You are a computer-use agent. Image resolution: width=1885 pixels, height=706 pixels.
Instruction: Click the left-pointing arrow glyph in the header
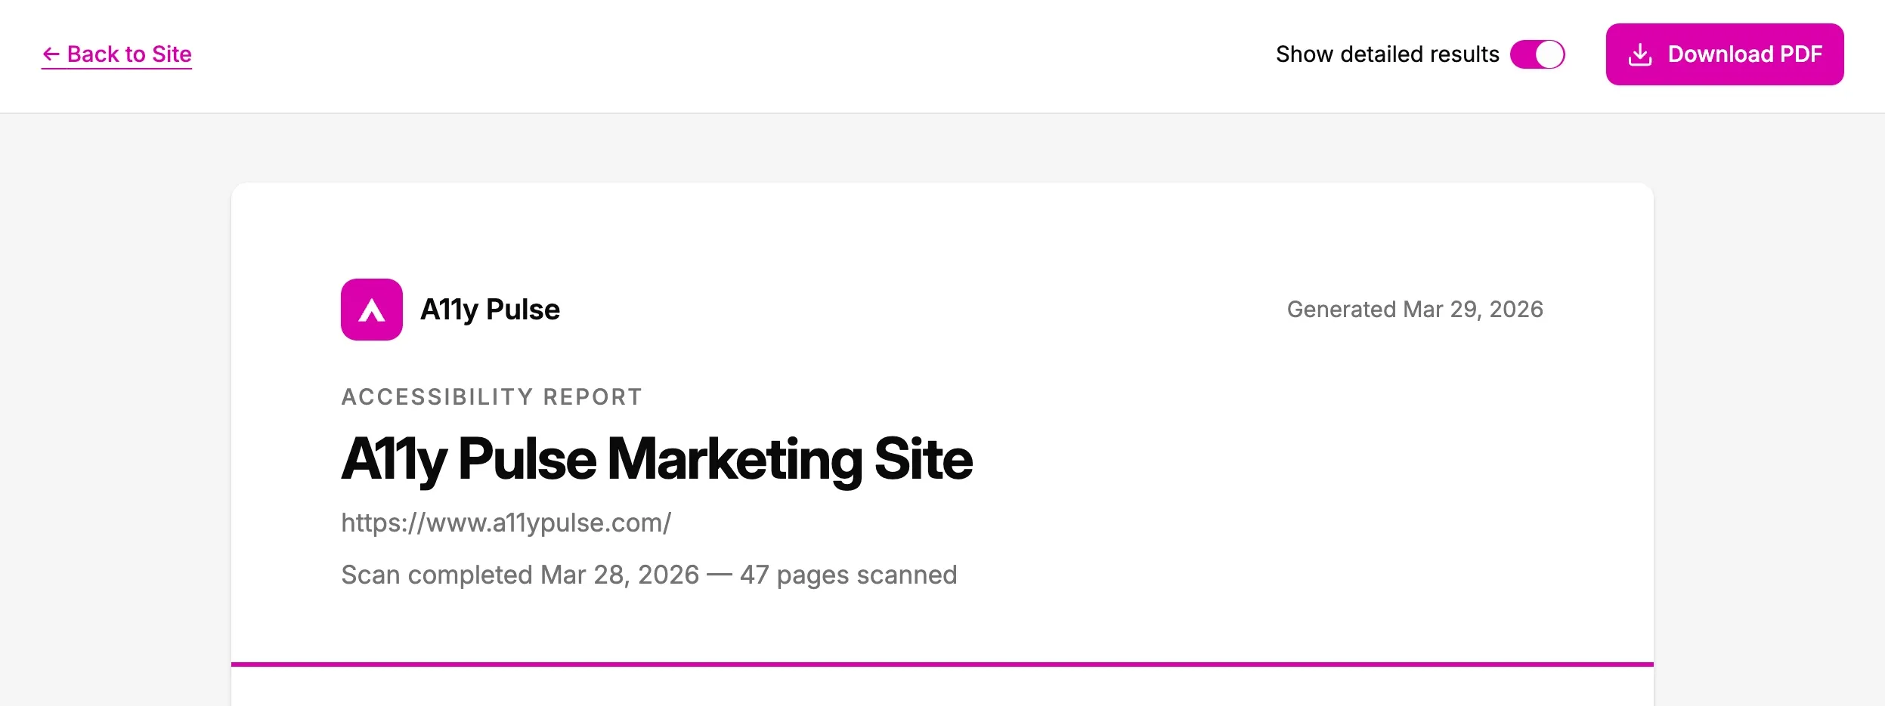[50, 54]
